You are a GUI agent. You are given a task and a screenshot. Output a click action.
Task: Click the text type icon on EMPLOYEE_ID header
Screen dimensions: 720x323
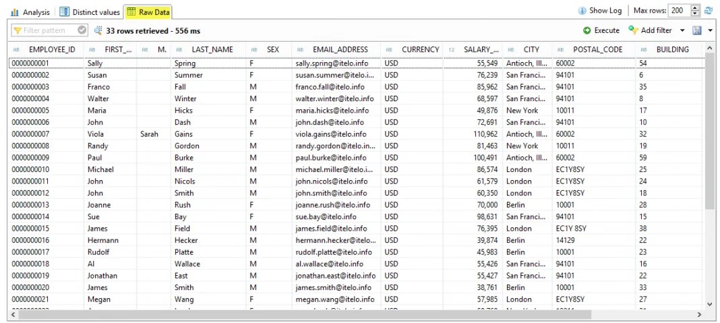(17, 50)
